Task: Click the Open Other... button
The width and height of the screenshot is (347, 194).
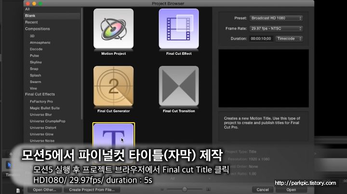Action: 44,190
